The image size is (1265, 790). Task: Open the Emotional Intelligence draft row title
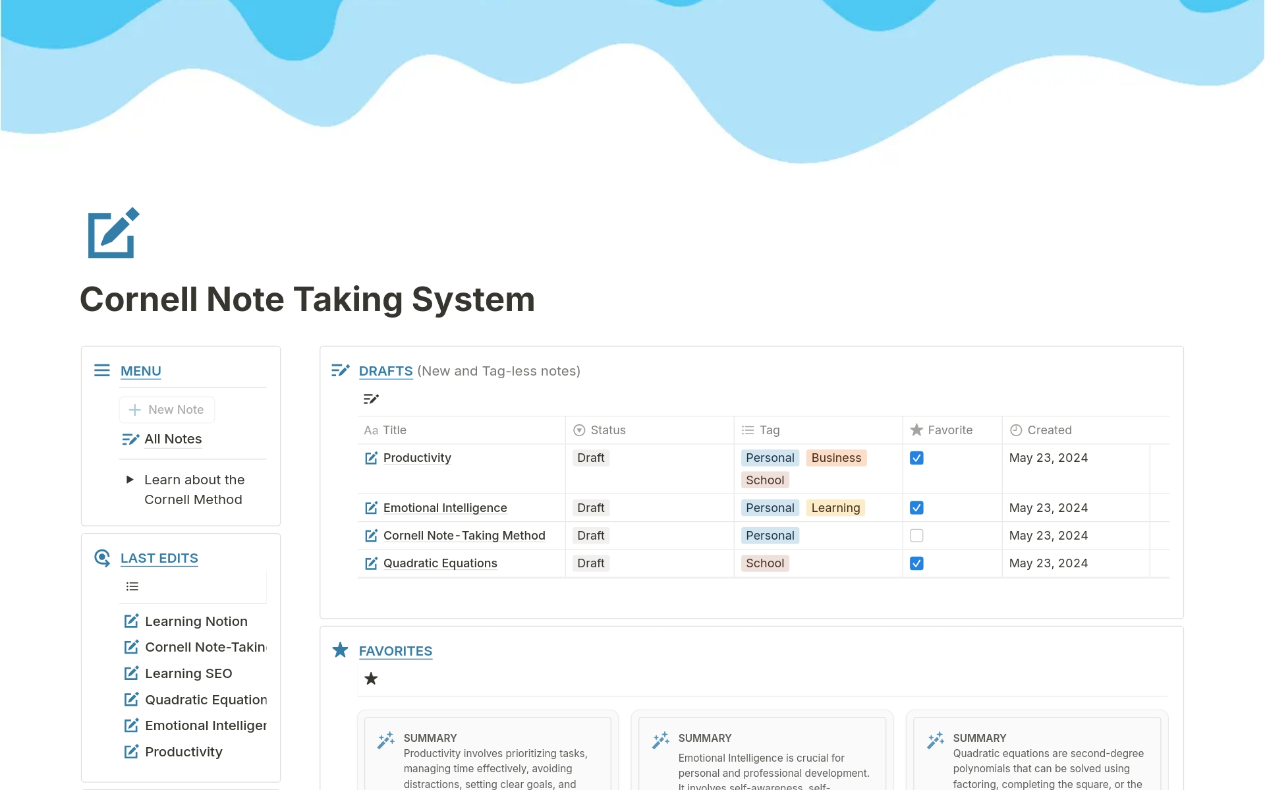point(445,508)
